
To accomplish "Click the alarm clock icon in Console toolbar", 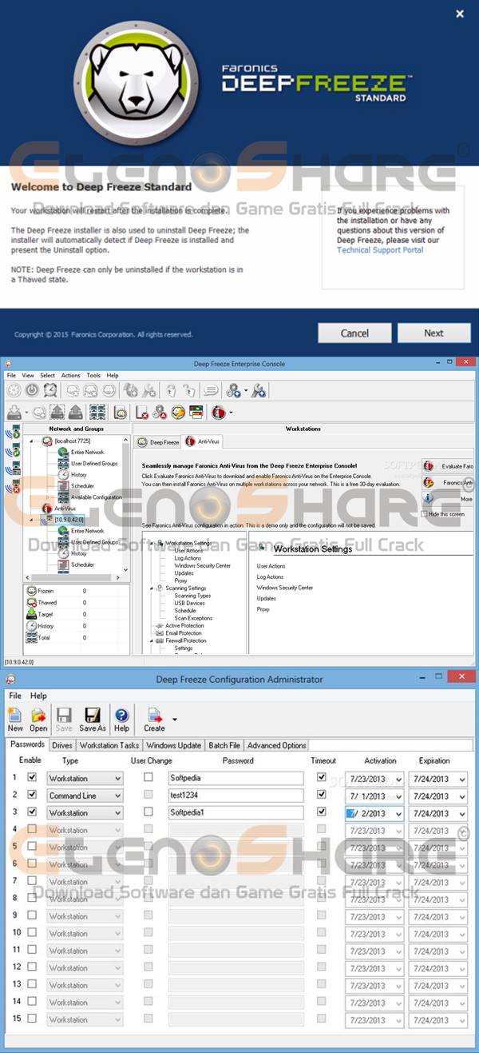I will [x=50, y=390].
